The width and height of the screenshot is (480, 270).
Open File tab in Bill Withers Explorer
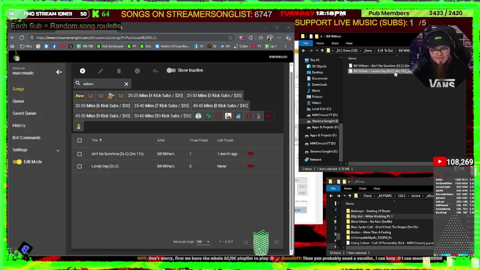tap(306, 43)
